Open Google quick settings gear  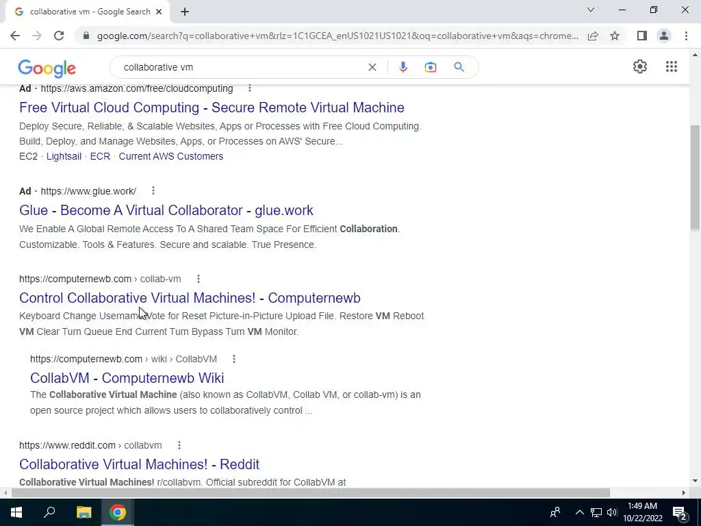(x=640, y=66)
